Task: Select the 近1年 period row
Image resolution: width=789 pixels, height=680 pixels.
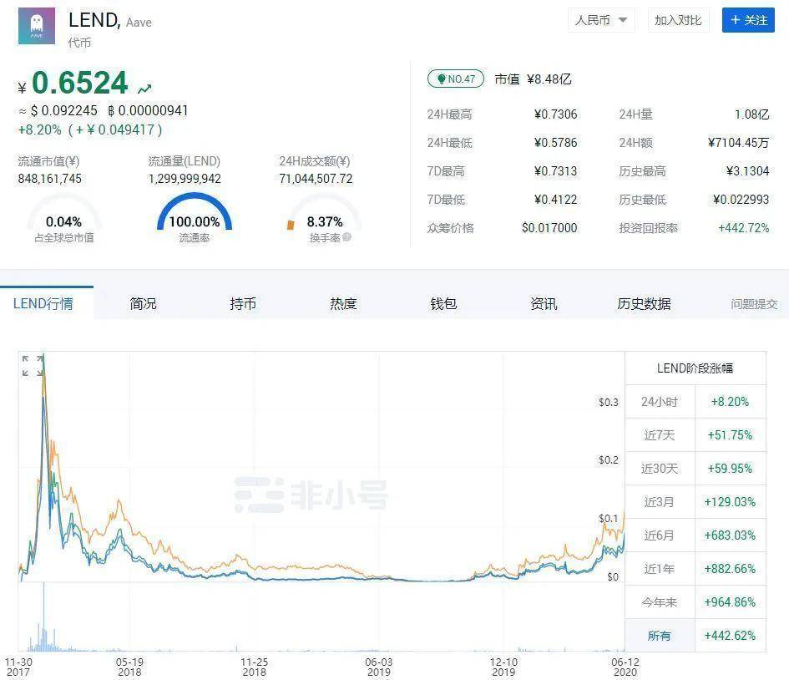Action: 695,569
